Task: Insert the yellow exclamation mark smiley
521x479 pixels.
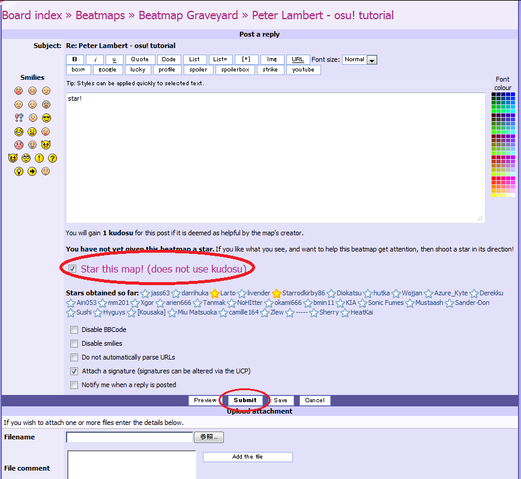Action: (x=39, y=158)
